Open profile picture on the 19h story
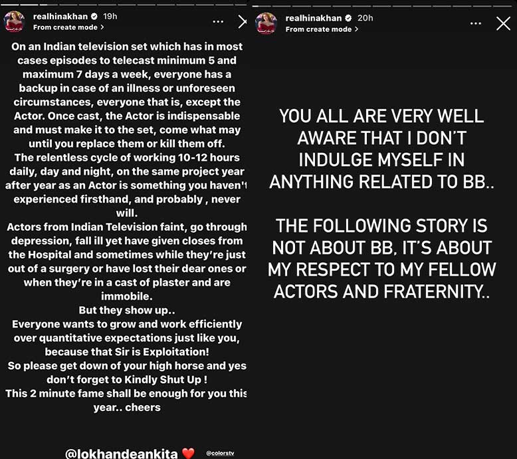 pyautogui.click(x=15, y=22)
